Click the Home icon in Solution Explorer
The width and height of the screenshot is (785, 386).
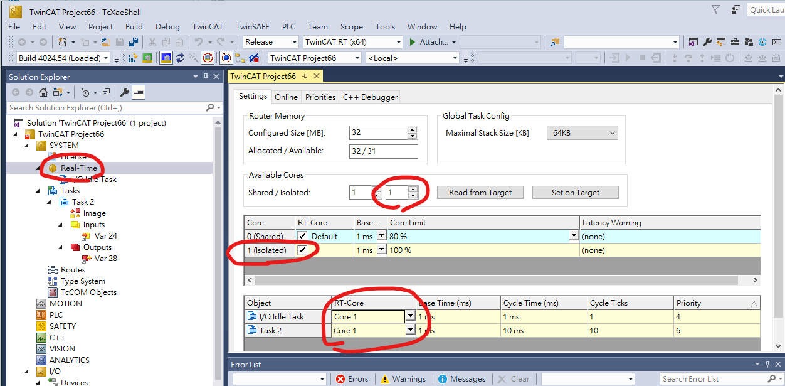click(43, 92)
